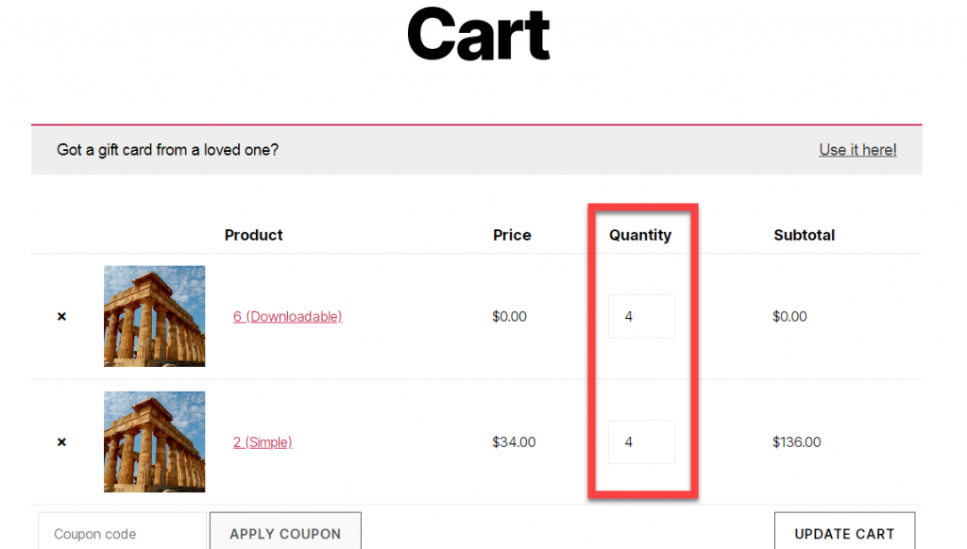Click the gift card notice text
967x549 pixels.
click(x=168, y=150)
